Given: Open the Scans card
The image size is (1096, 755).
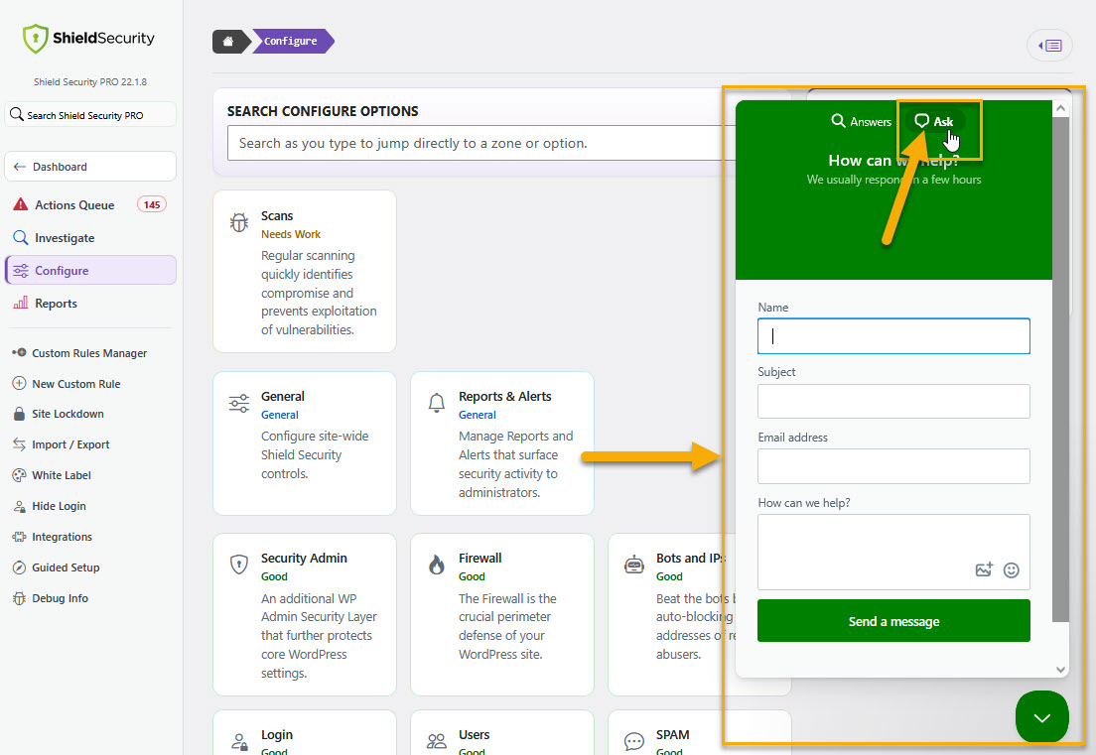Looking at the screenshot, I should (305, 272).
